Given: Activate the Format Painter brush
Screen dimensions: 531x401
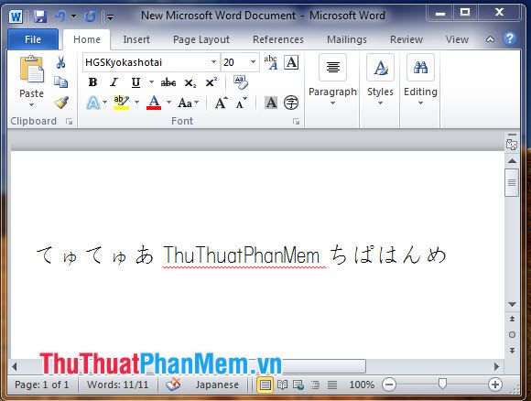Looking at the screenshot, I should click(61, 103).
